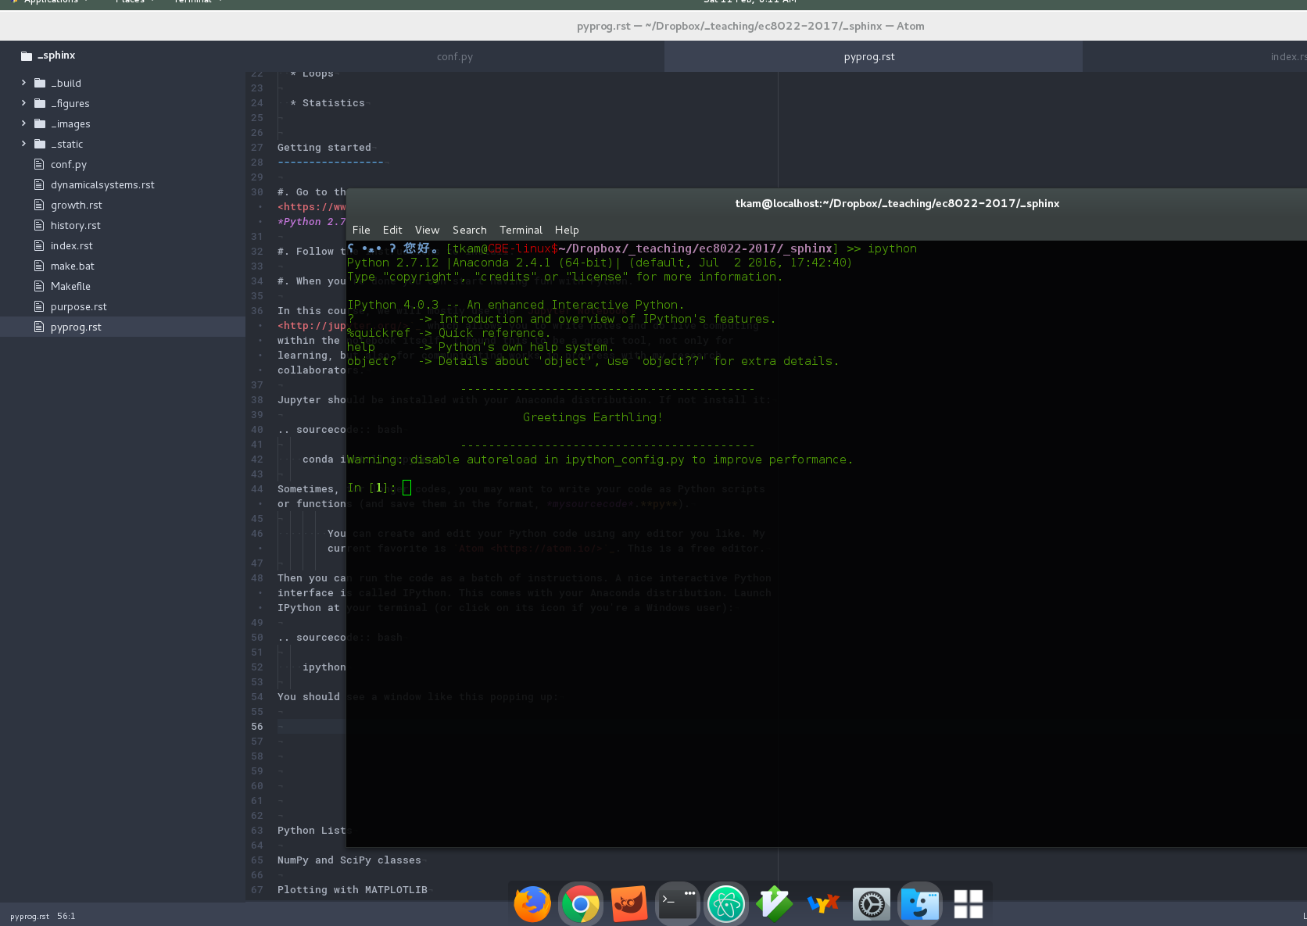Open the Terminal icon in the dock
This screenshot has width=1307, height=926.
678,904
